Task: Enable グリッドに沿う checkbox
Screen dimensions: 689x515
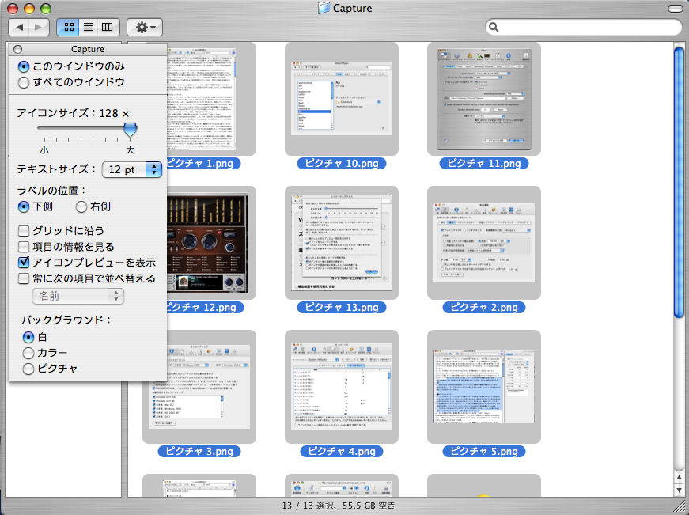Action: click(x=24, y=231)
